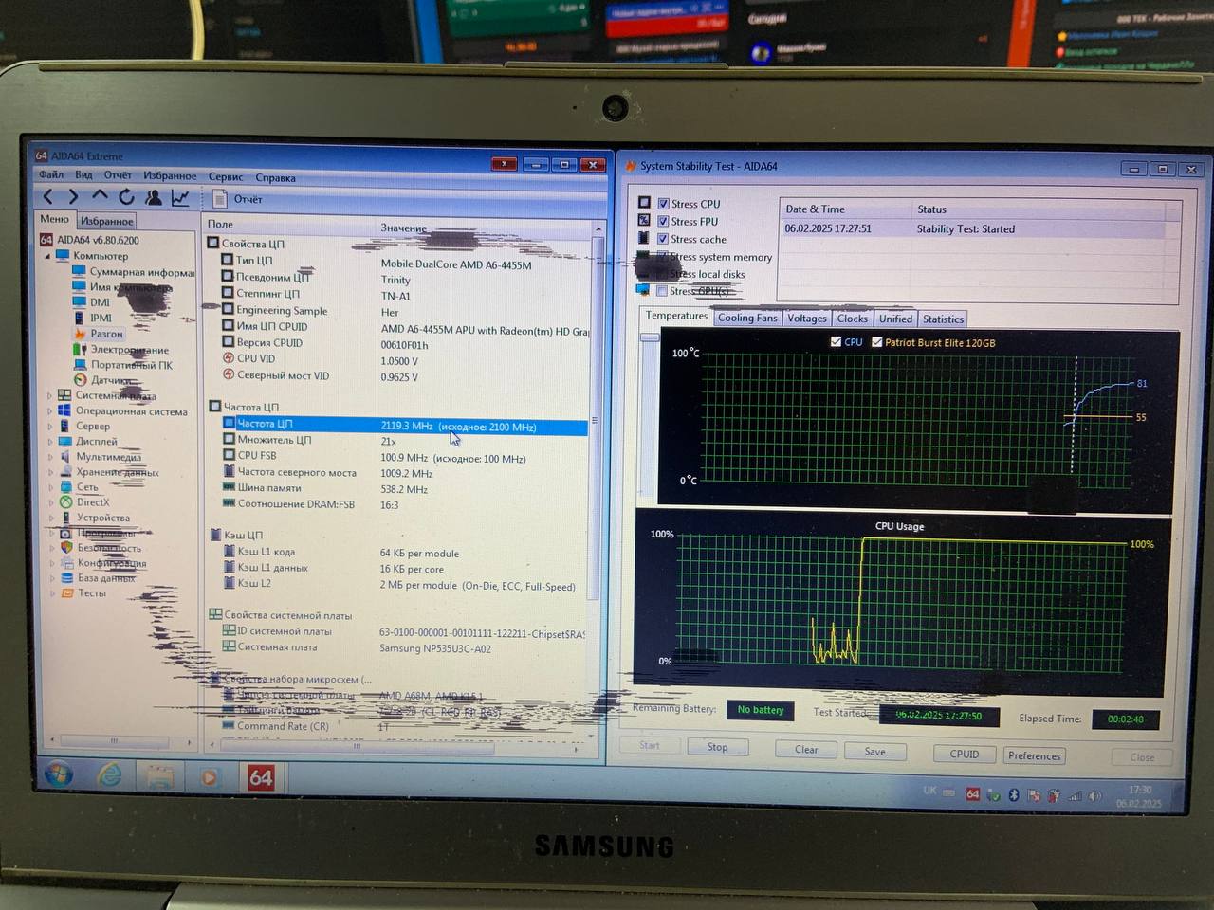Open the Справка menu
This screenshot has height=910, width=1214.
275,177
